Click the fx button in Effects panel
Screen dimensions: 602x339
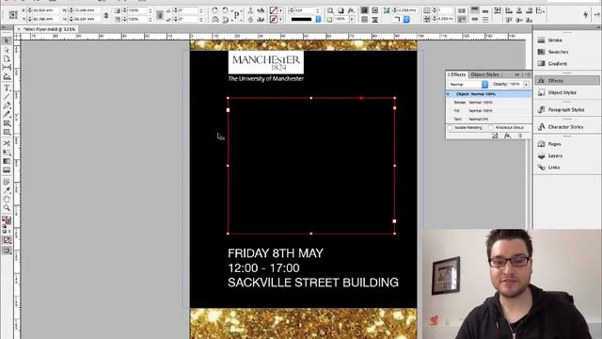[x=507, y=136]
